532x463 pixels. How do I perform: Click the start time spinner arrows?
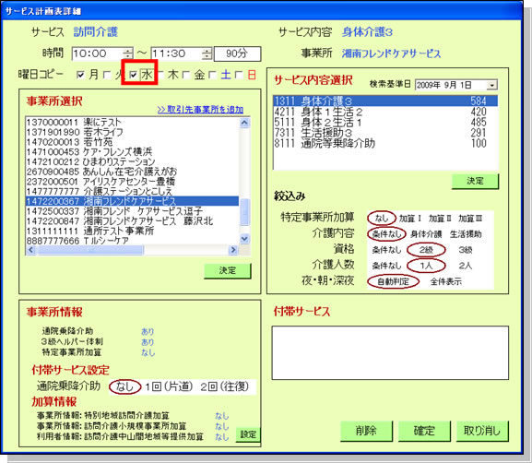click(x=128, y=53)
